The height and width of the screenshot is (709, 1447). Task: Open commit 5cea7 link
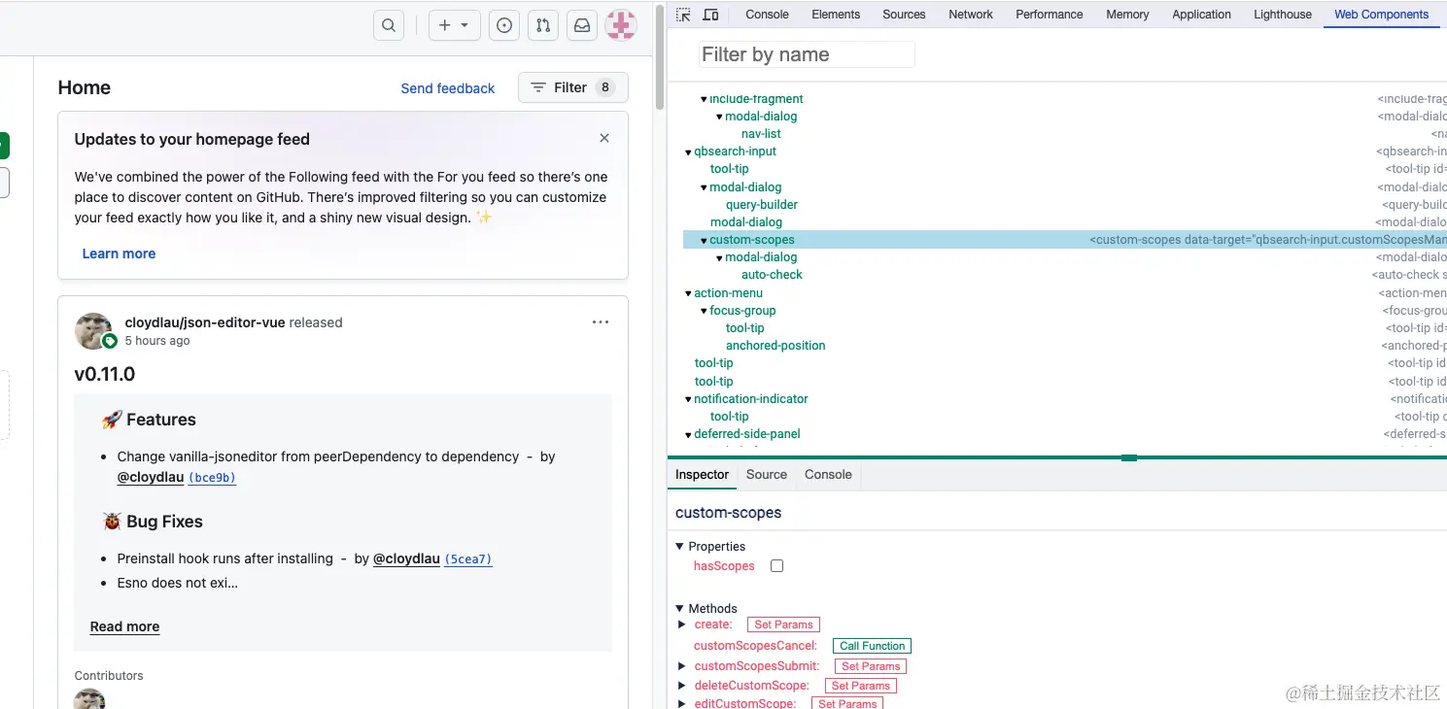pyautogui.click(x=468, y=559)
